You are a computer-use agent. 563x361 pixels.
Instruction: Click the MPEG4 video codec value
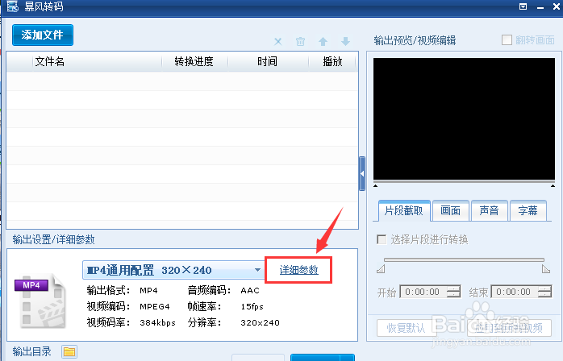click(154, 306)
